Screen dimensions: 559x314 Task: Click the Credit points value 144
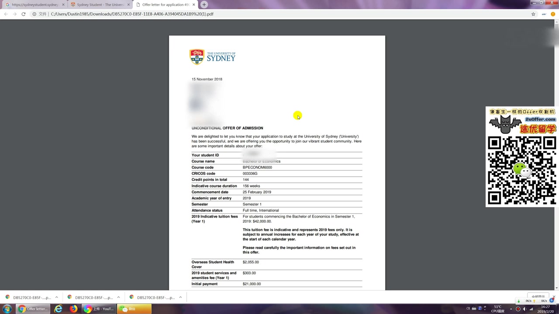(245, 180)
